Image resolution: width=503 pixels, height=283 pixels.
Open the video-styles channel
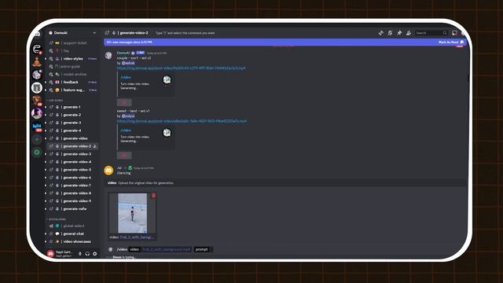click(72, 59)
